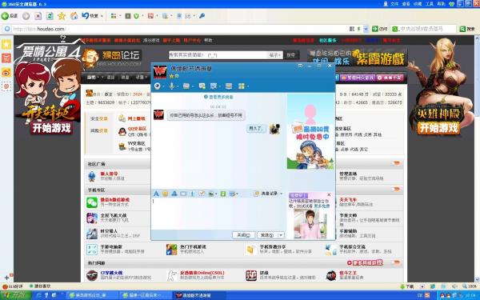Open the 查看 menu in the browser title bar

406,4
